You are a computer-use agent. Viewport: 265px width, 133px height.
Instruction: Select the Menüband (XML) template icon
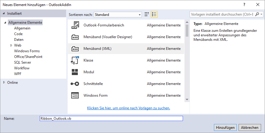tap(75, 49)
